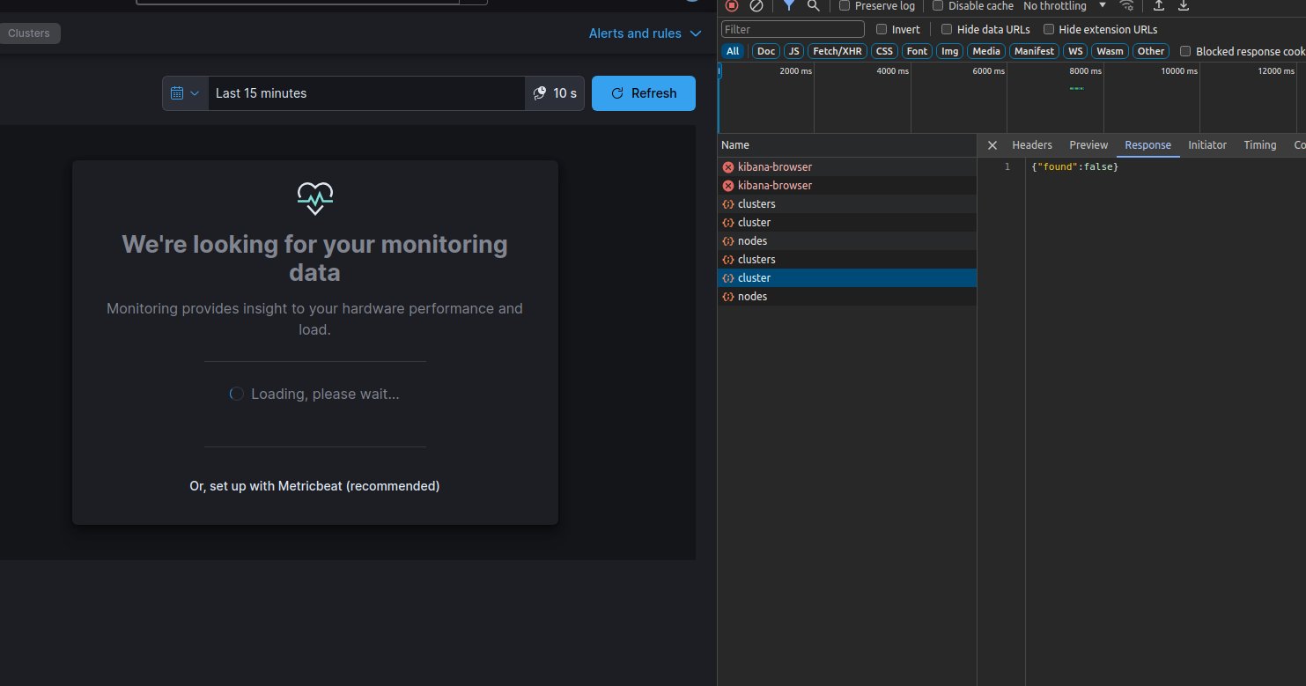The height and width of the screenshot is (686, 1306).
Task: Check Blocked response cookies
Action: [x=1185, y=51]
